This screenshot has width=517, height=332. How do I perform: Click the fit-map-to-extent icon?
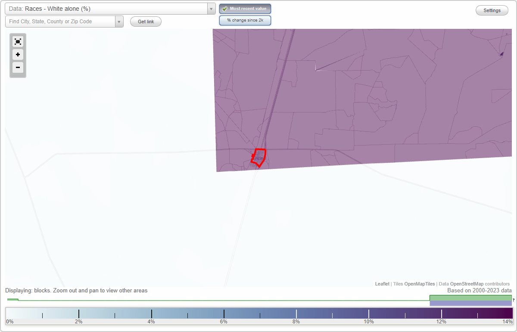pos(18,41)
